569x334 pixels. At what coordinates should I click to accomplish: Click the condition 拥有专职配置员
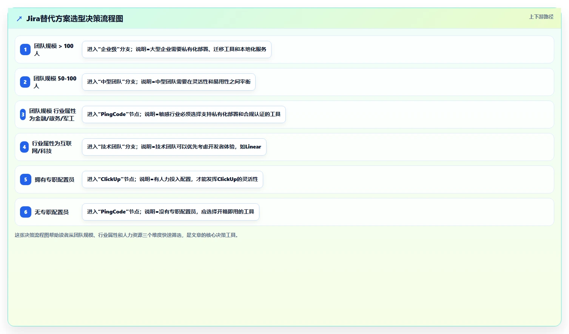tap(54, 179)
